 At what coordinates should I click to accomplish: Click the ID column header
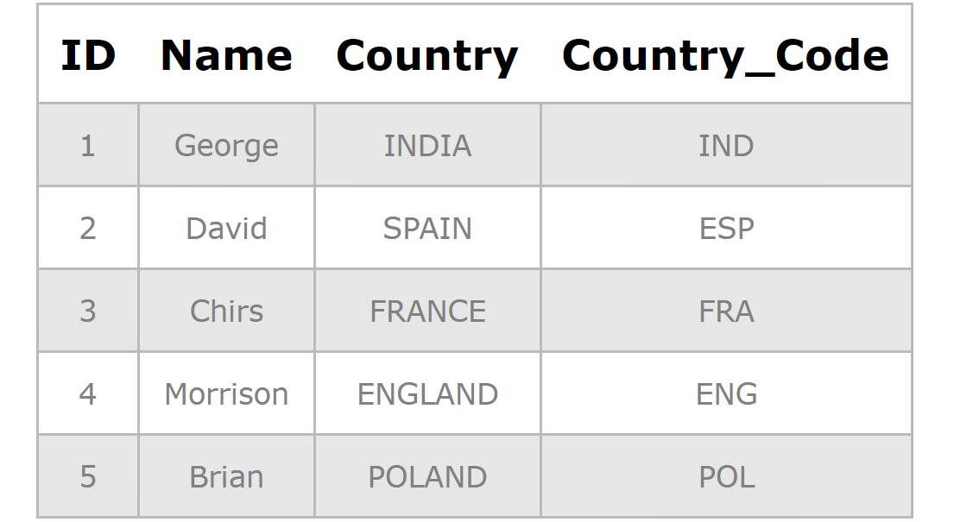[88, 55]
